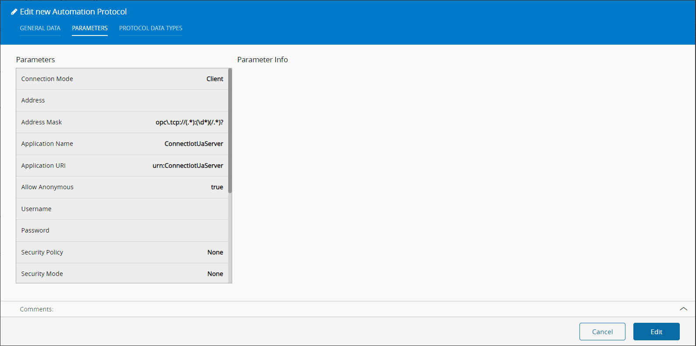
Task: Click the pencil edit icon in header
Action: pos(14,12)
